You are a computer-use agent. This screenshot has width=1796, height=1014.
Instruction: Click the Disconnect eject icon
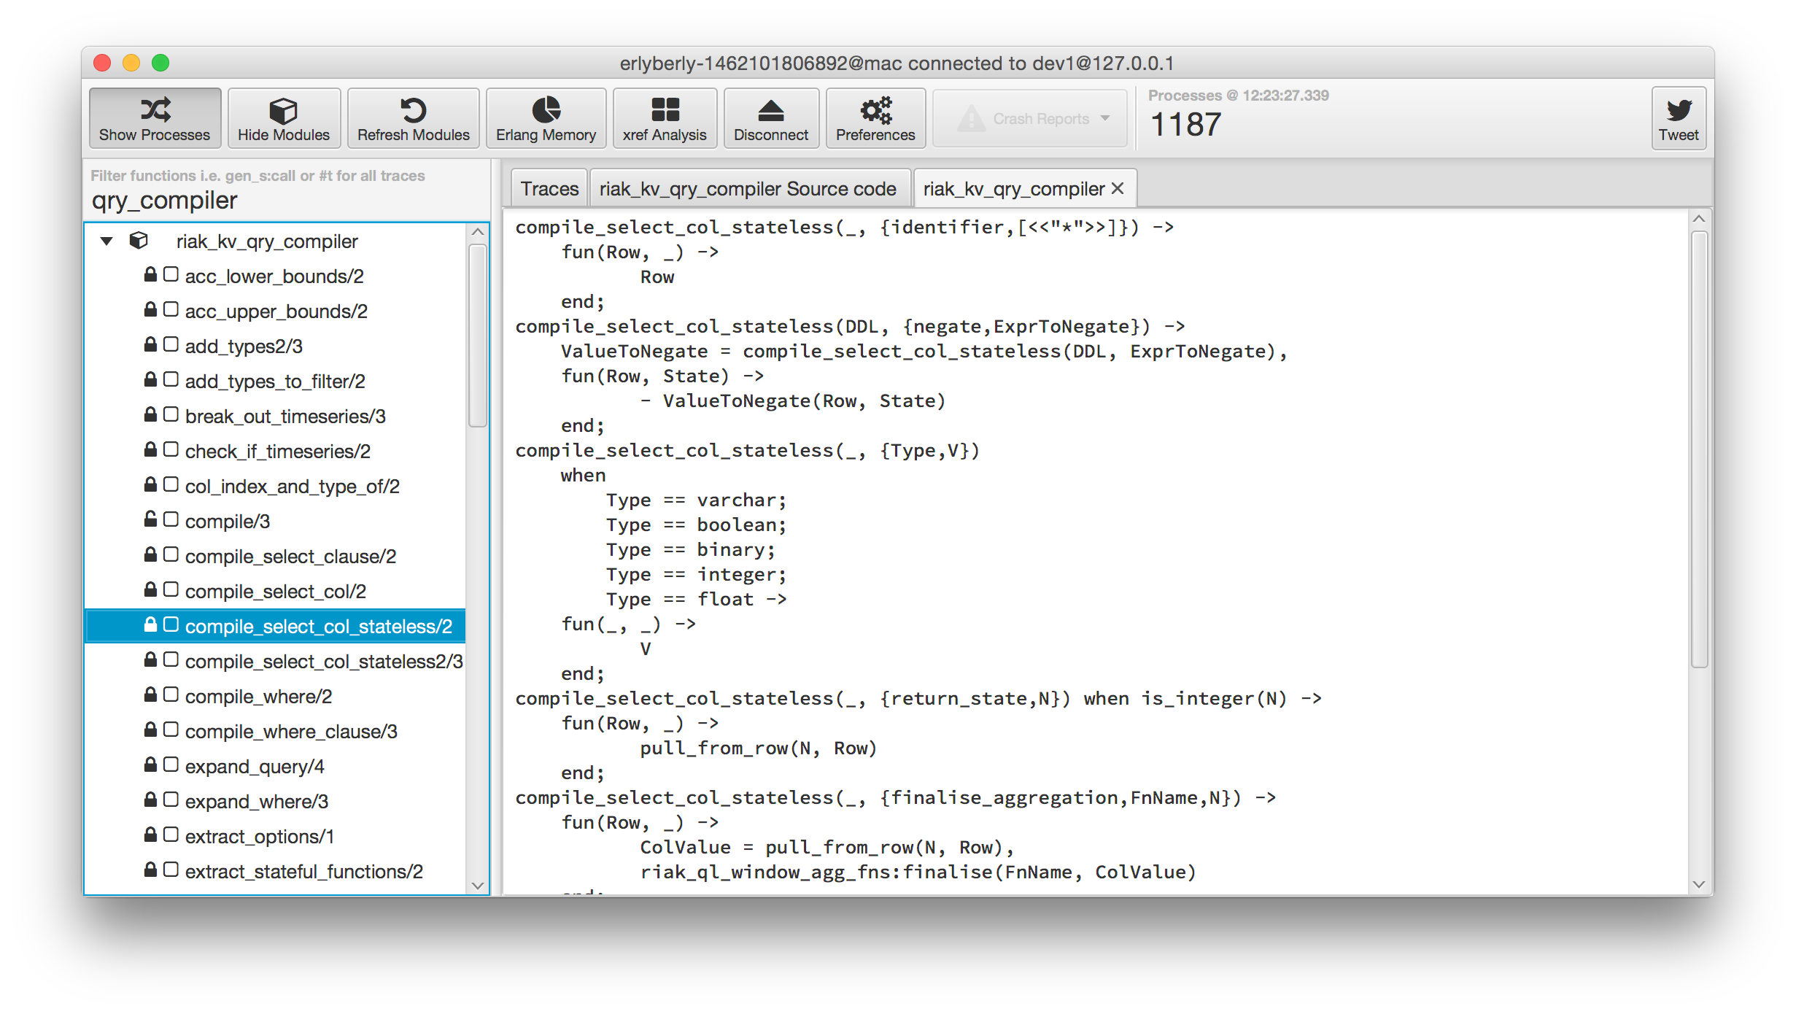click(770, 110)
